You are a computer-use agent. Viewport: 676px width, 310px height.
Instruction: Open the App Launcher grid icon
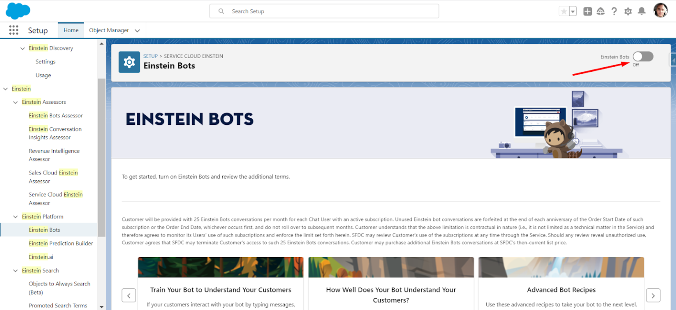coord(14,30)
